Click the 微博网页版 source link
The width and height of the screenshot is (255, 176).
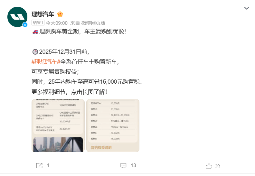click(x=93, y=23)
